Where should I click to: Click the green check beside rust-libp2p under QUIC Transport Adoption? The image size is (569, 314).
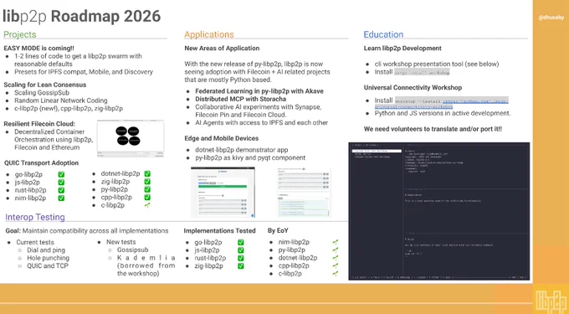61,190
